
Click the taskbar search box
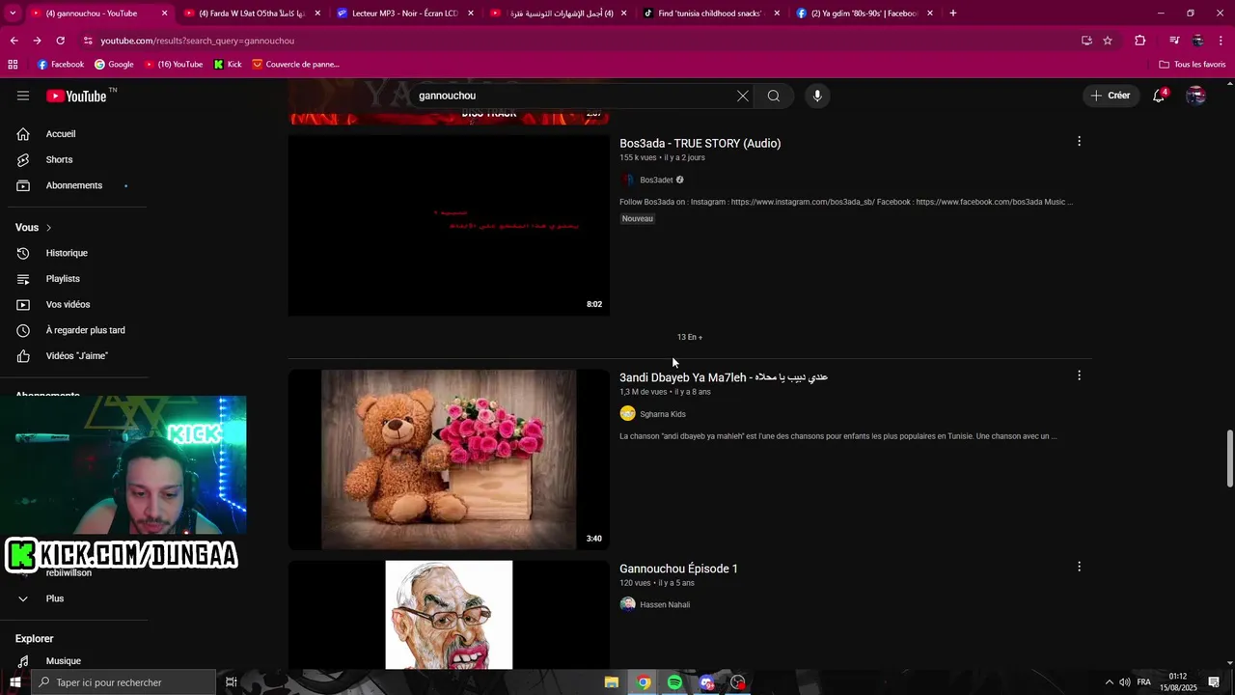(123, 682)
